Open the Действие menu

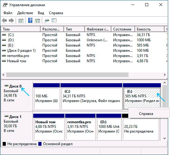coord(25,13)
